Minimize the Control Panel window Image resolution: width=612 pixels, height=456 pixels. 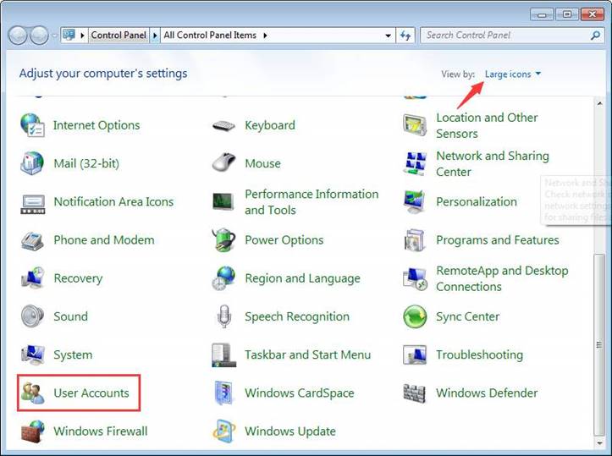[x=542, y=15]
